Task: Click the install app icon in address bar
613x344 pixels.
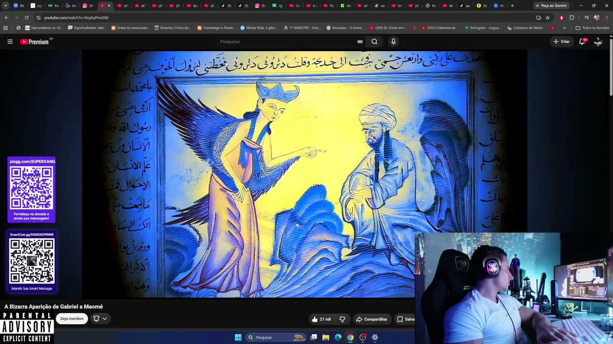Action: (538, 18)
